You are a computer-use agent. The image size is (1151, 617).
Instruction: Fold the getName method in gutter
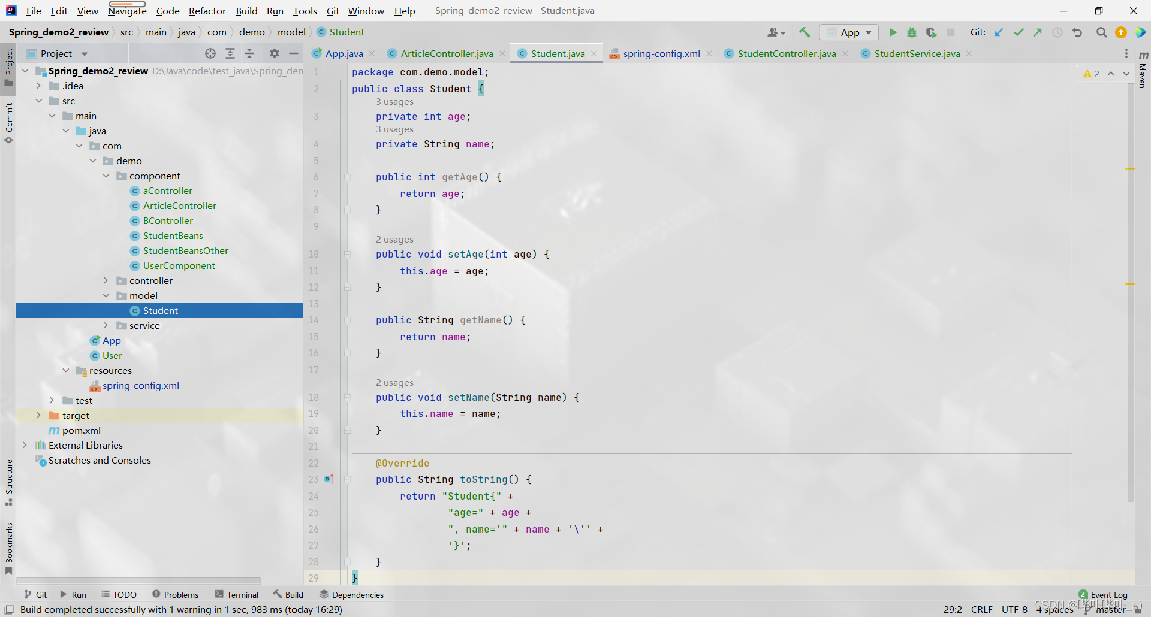tap(347, 320)
